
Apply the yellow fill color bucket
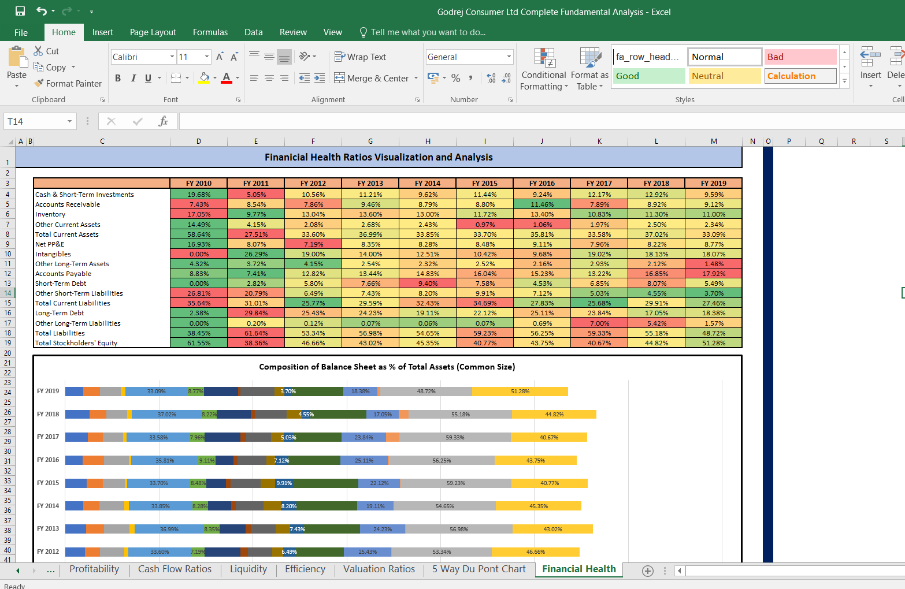tap(204, 78)
